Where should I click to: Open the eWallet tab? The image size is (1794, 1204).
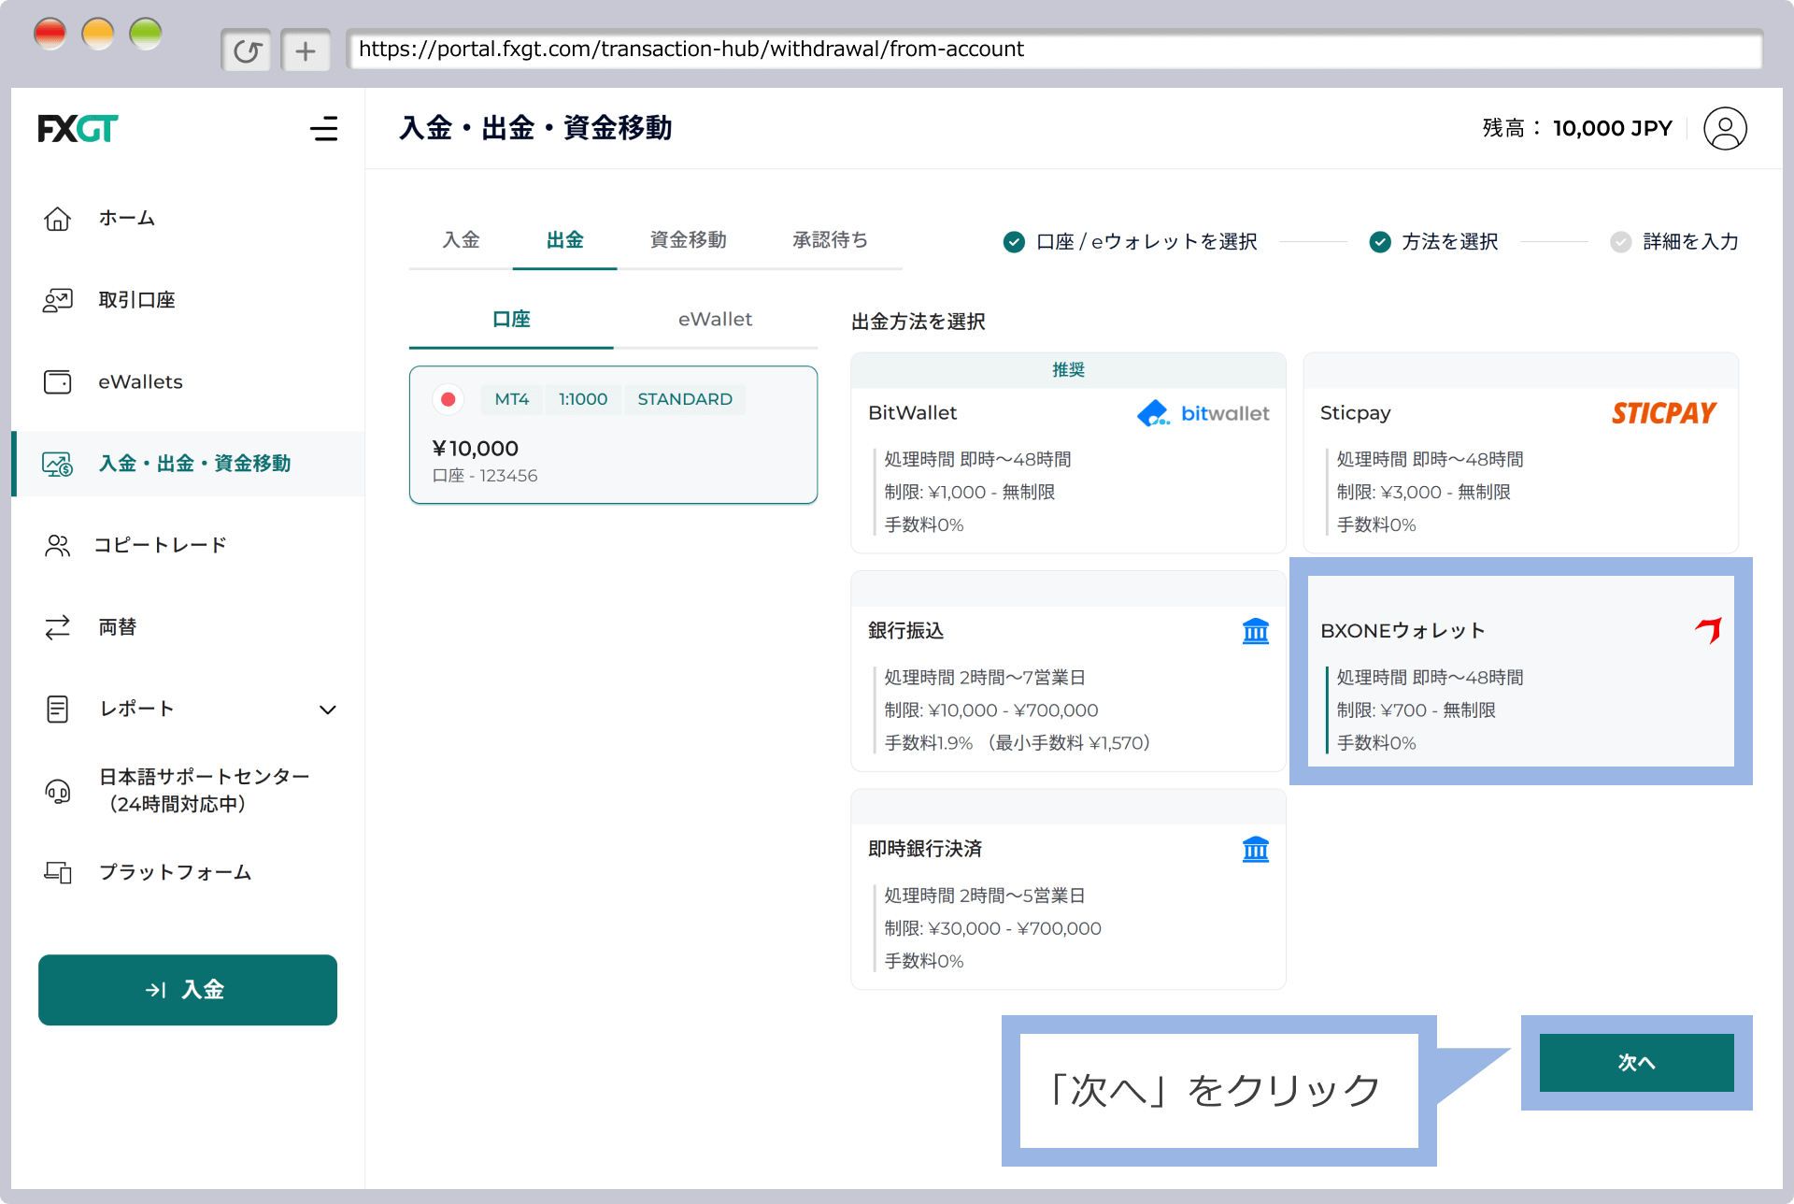pos(715,319)
